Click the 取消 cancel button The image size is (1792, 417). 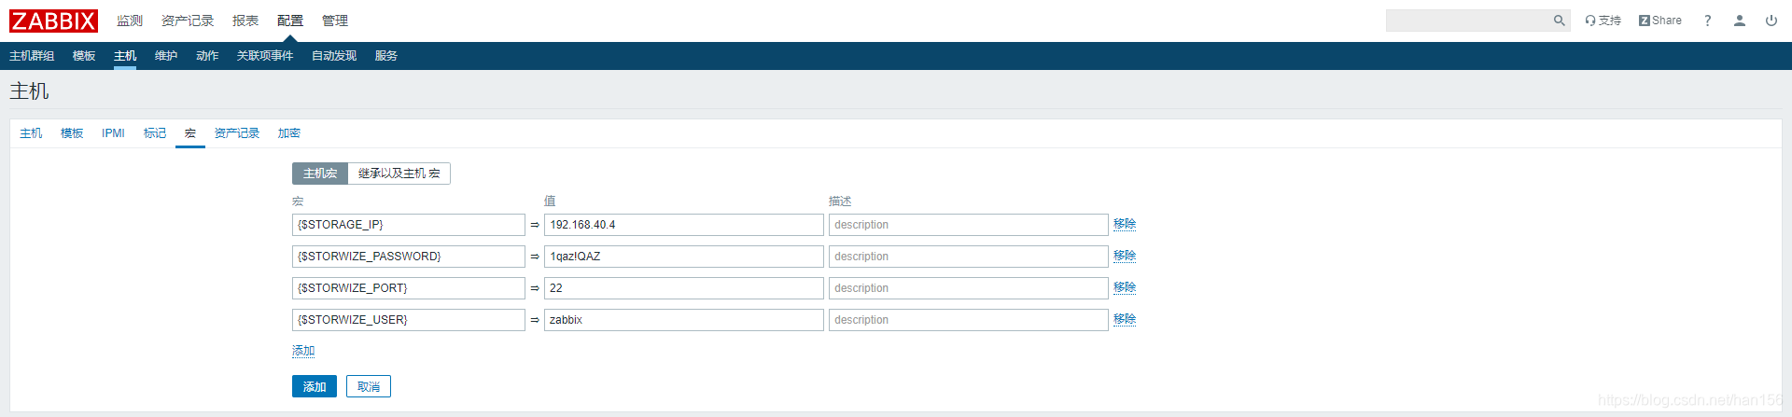[x=369, y=386]
